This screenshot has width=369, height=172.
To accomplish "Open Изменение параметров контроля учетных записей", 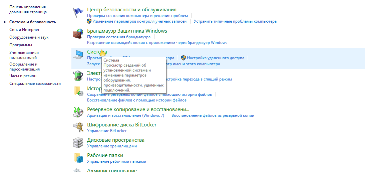I will click(139, 21).
